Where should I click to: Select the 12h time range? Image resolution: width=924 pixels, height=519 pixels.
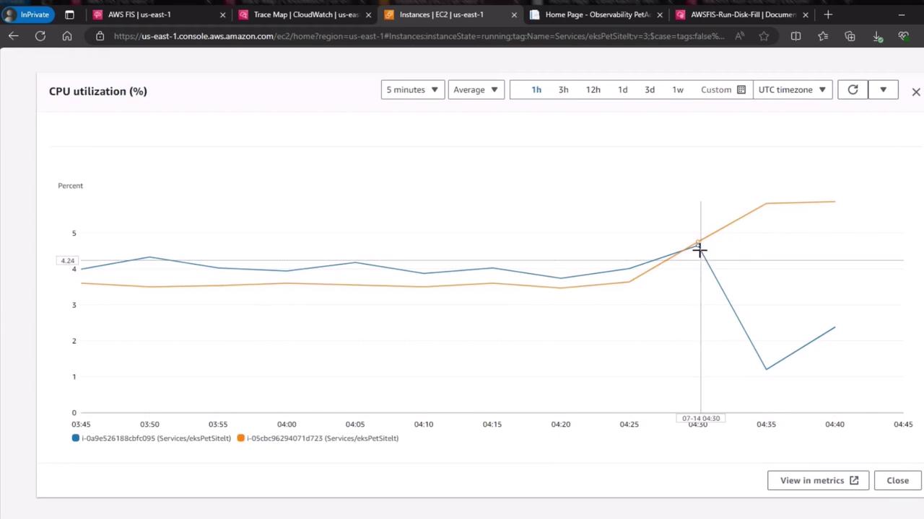(x=593, y=90)
